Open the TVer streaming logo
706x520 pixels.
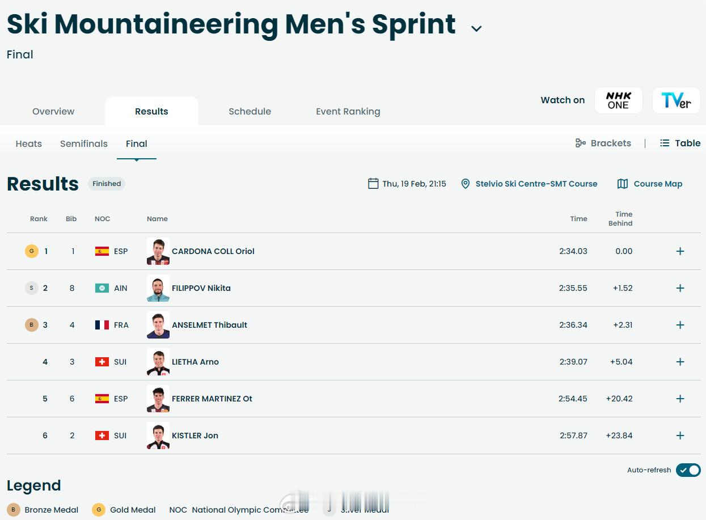tap(676, 100)
